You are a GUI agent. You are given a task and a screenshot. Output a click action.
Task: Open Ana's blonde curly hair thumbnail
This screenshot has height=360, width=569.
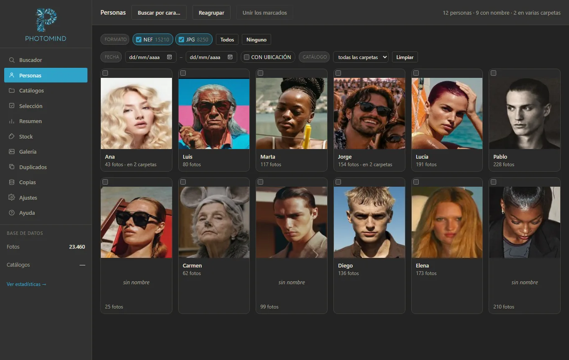(x=136, y=113)
